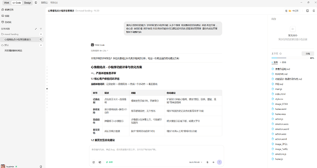Click the filter icon in task list header
Viewport: 317px width, 168px height.
tap(41, 29)
